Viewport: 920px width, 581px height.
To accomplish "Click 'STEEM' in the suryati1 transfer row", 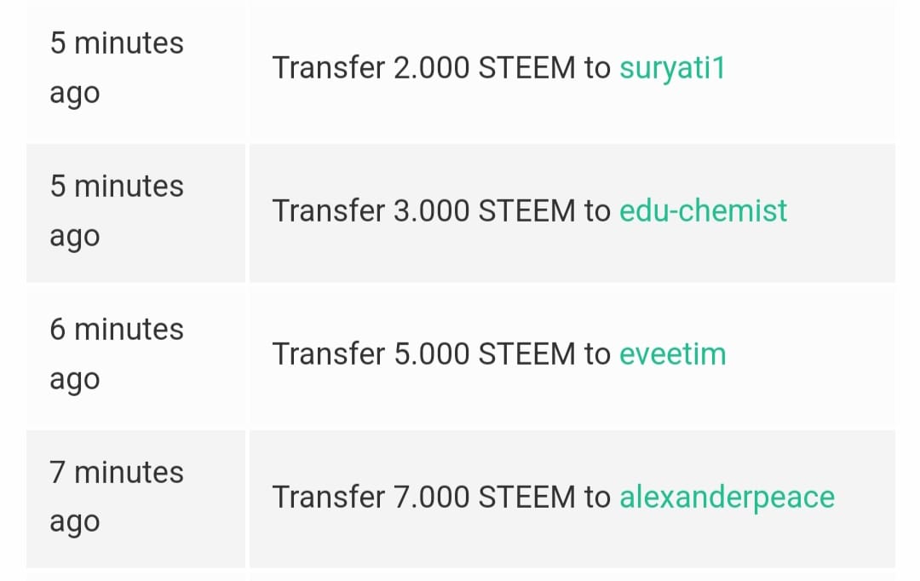I will (x=526, y=68).
